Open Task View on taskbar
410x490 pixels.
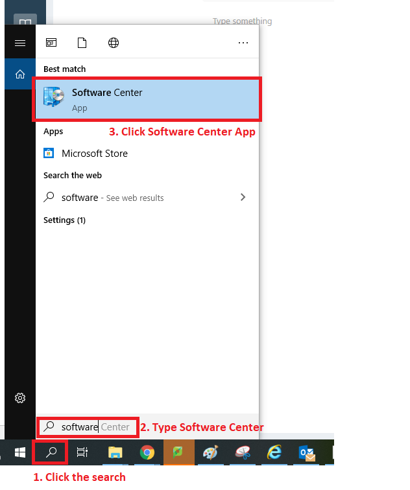click(82, 452)
